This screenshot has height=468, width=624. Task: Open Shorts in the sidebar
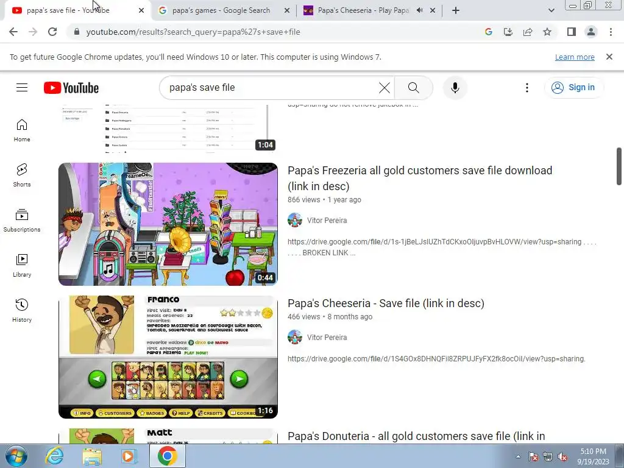22,175
